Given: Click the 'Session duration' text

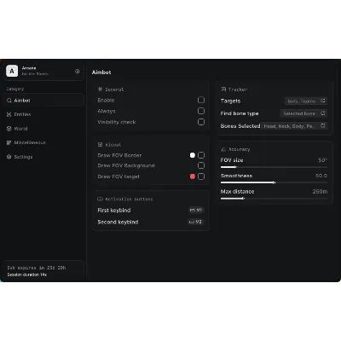Looking at the screenshot, I should coord(26,275).
